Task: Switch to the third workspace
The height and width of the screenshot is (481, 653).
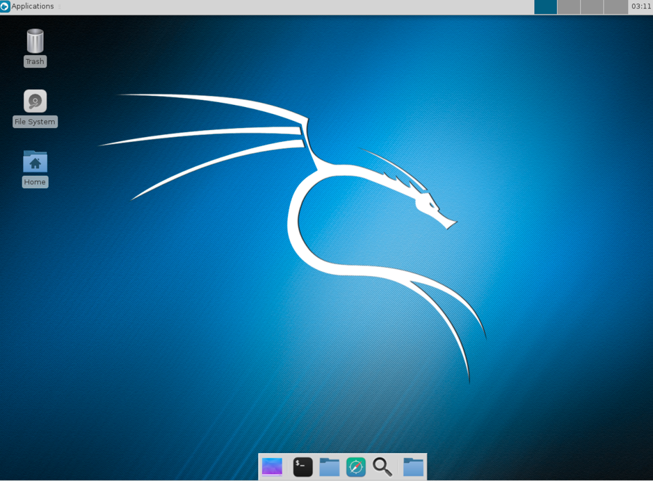Action: 592,7
